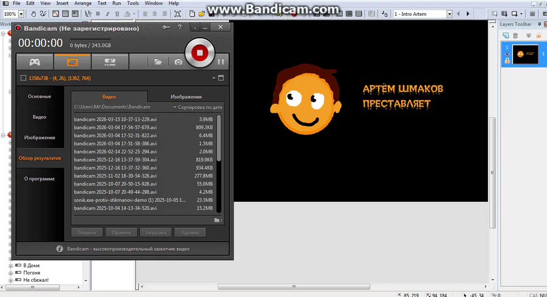Select file 'bandicam 2025-11-02 18-39-54-328.avi'
This screenshot has height=297, width=547.
coord(143,176)
